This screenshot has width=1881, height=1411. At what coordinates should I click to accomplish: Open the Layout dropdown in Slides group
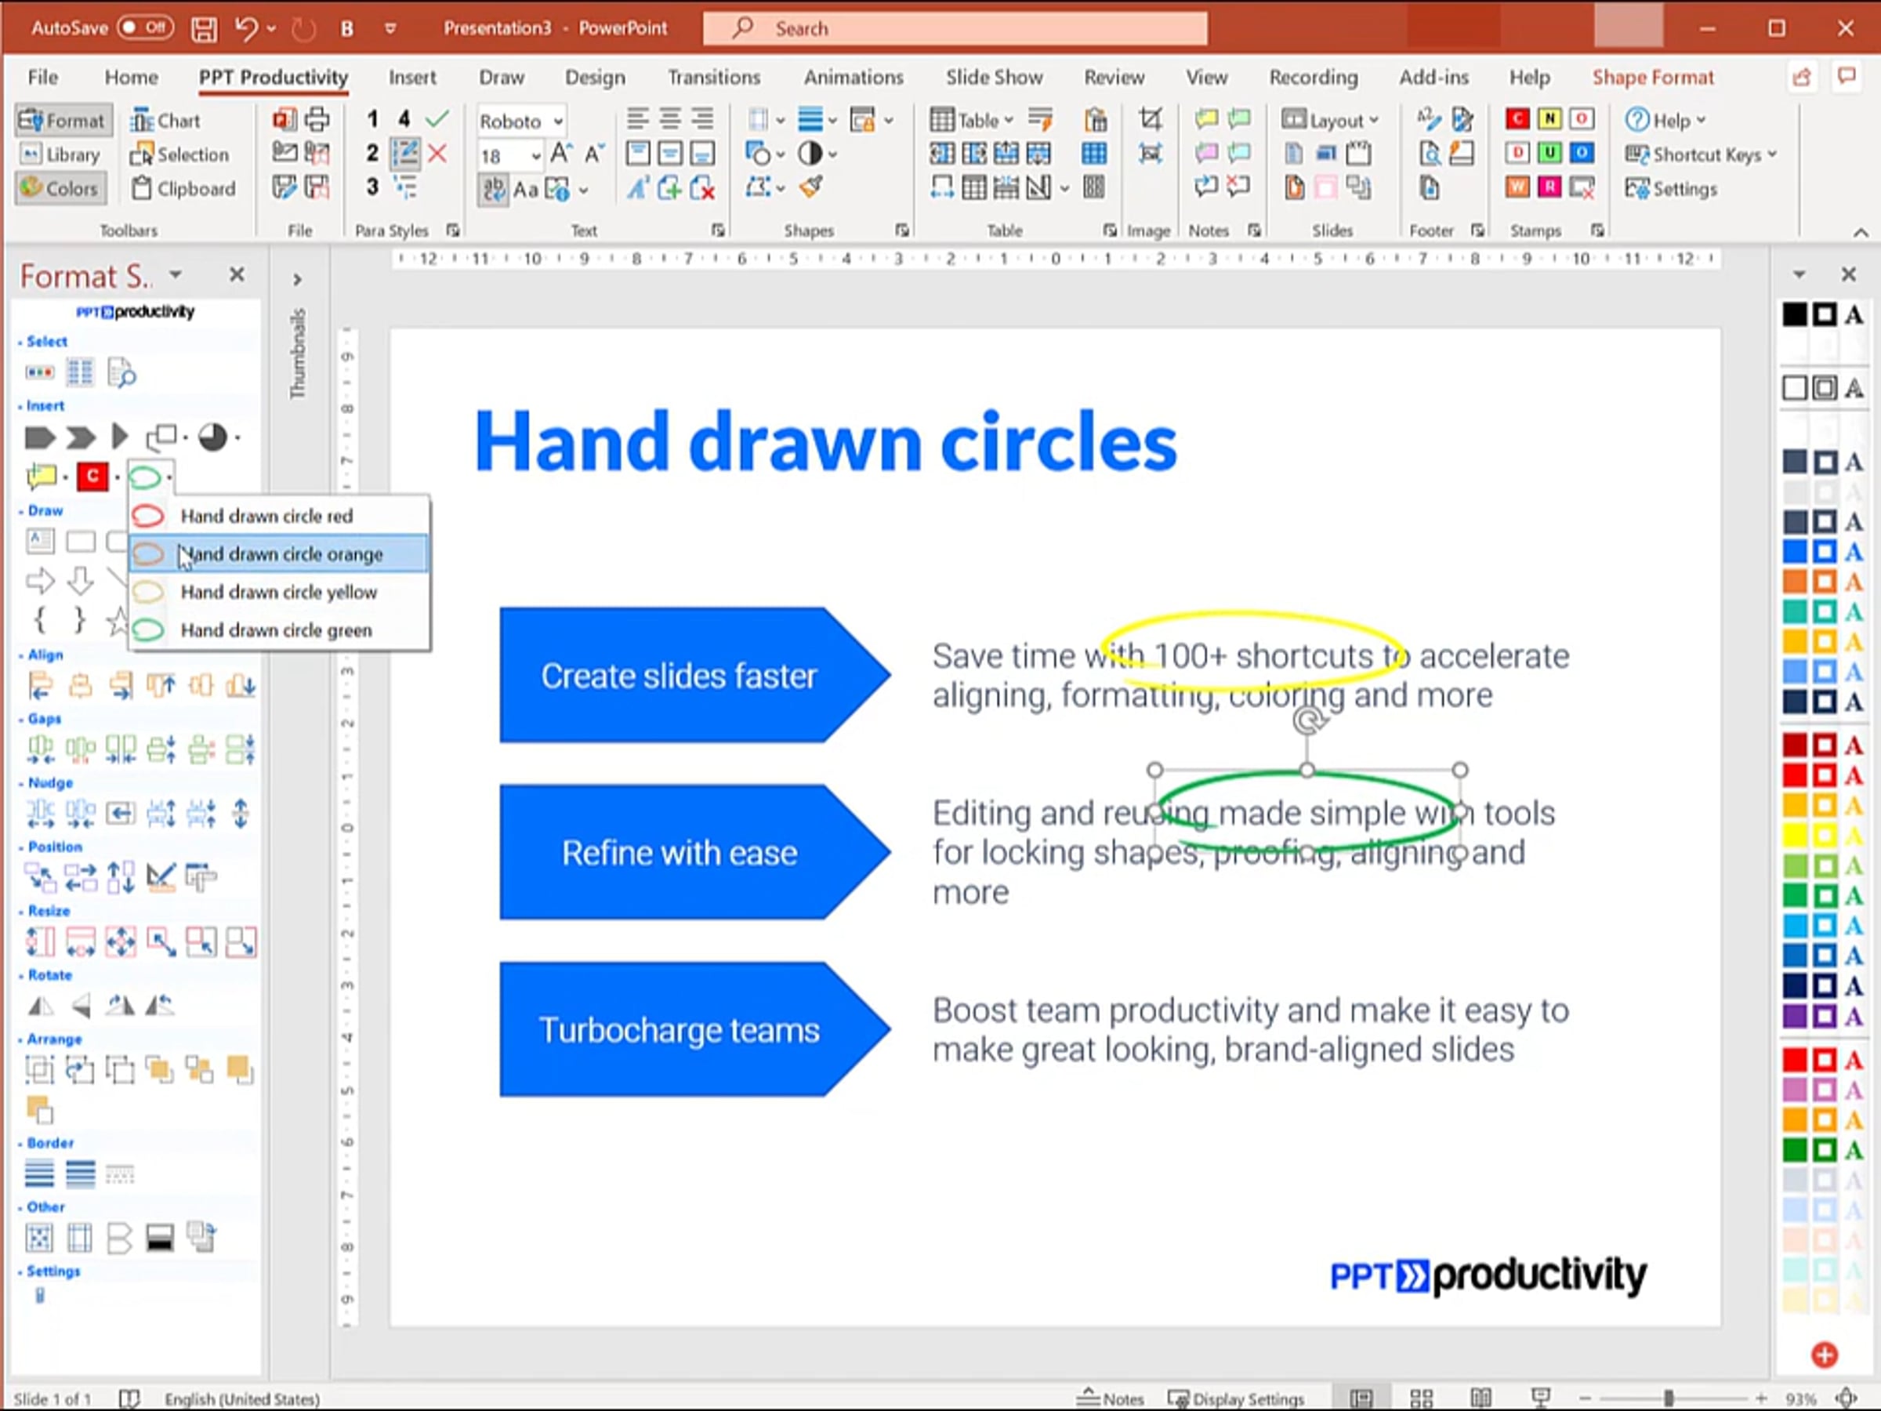point(1330,120)
